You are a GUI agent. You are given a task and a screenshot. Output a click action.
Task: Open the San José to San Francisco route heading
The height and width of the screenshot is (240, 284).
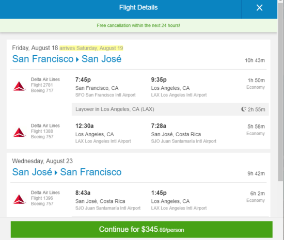67,172
